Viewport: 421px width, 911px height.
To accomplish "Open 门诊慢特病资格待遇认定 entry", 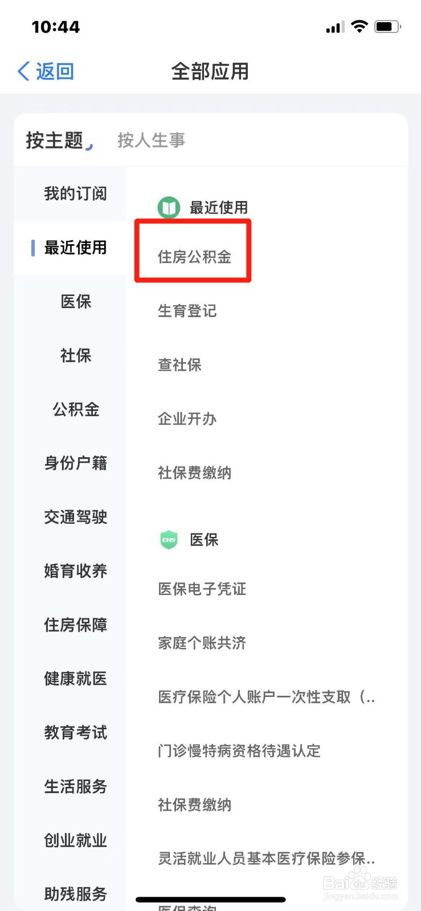I will pyautogui.click(x=239, y=750).
